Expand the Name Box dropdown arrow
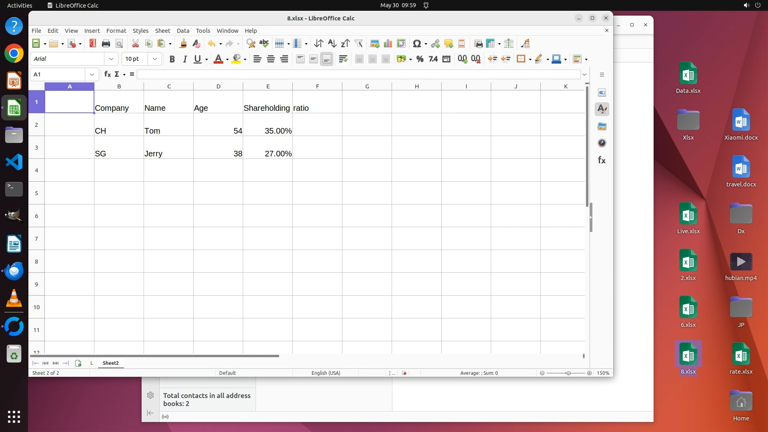The height and width of the screenshot is (432, 768). 92,74
